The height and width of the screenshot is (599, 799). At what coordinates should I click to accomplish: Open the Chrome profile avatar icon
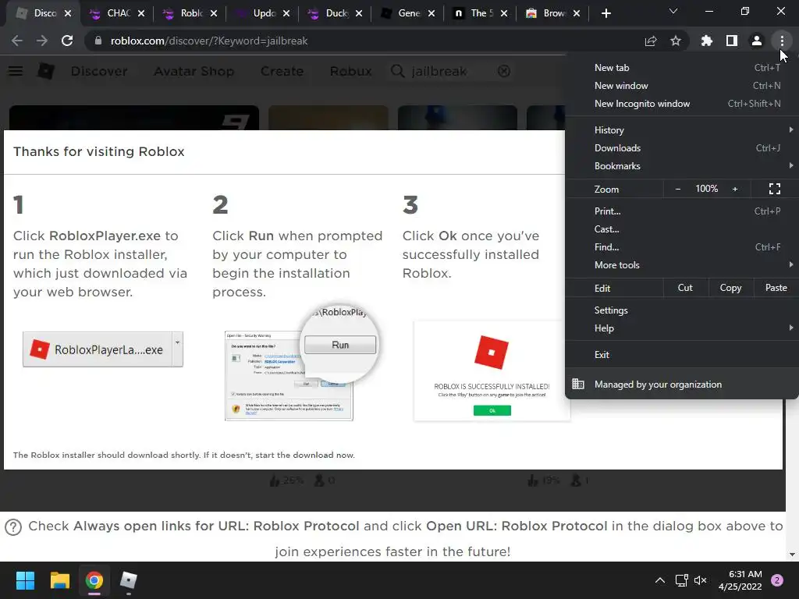pos(757,41)
